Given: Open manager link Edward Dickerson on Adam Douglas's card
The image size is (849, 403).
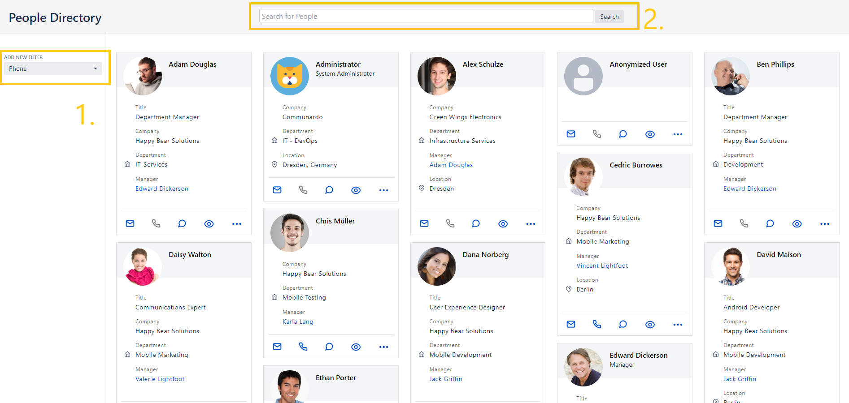Looking at the screenshot, I should point(162,189).
